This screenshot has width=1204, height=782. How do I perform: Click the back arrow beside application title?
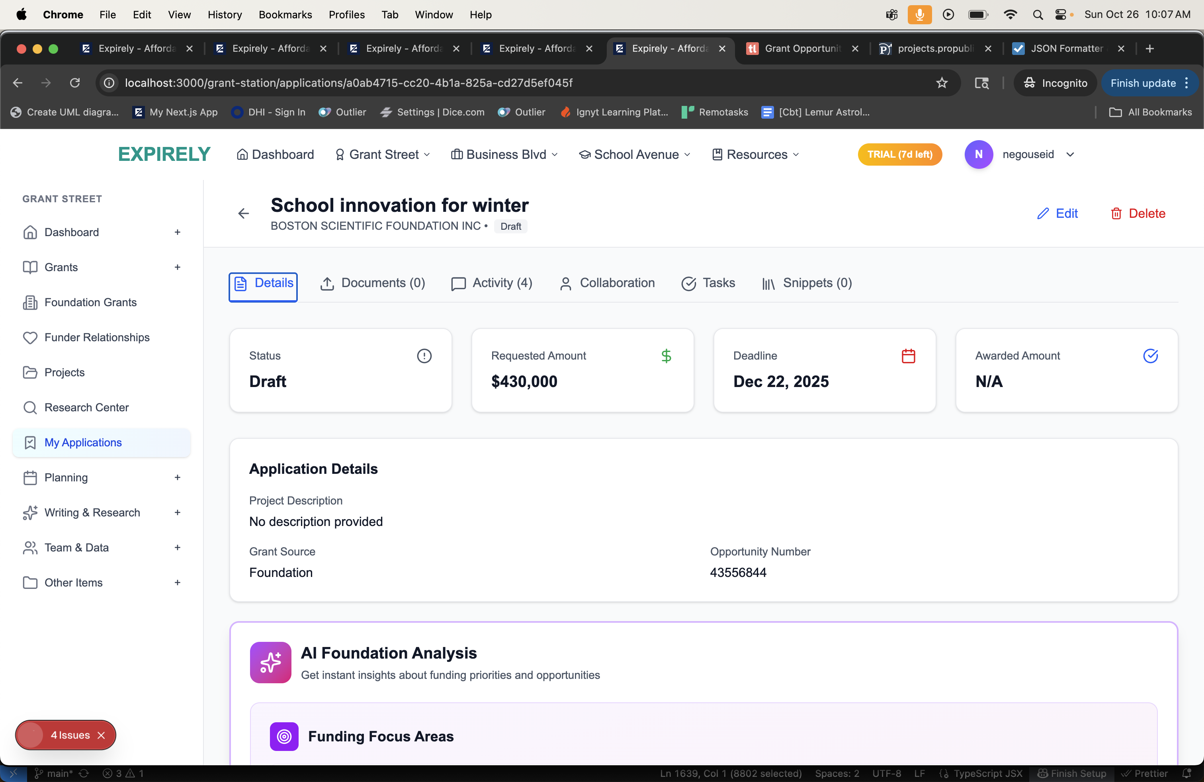(243, 213)
